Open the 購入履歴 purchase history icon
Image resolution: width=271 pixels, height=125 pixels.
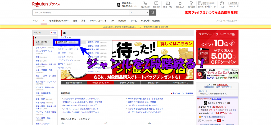pyautogui.click(x=191, y=5)
